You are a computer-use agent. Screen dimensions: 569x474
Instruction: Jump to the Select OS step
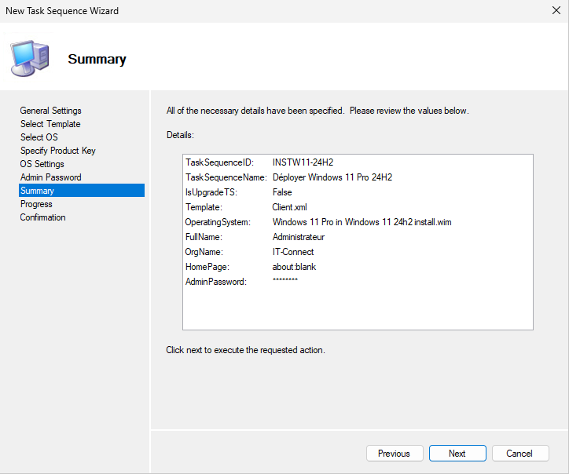39,137
